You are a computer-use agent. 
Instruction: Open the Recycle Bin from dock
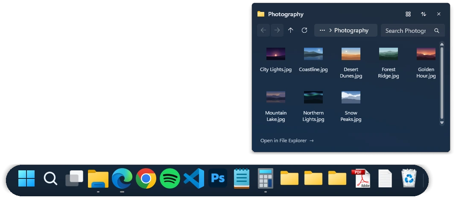click(x=409, y=178)
